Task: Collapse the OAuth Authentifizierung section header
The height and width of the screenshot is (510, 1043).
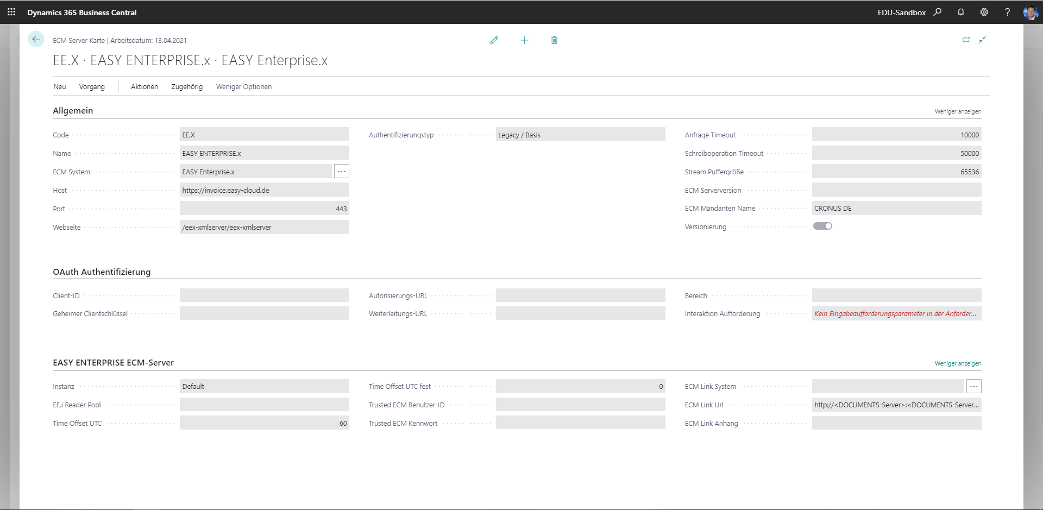Action: click(102, 272)
